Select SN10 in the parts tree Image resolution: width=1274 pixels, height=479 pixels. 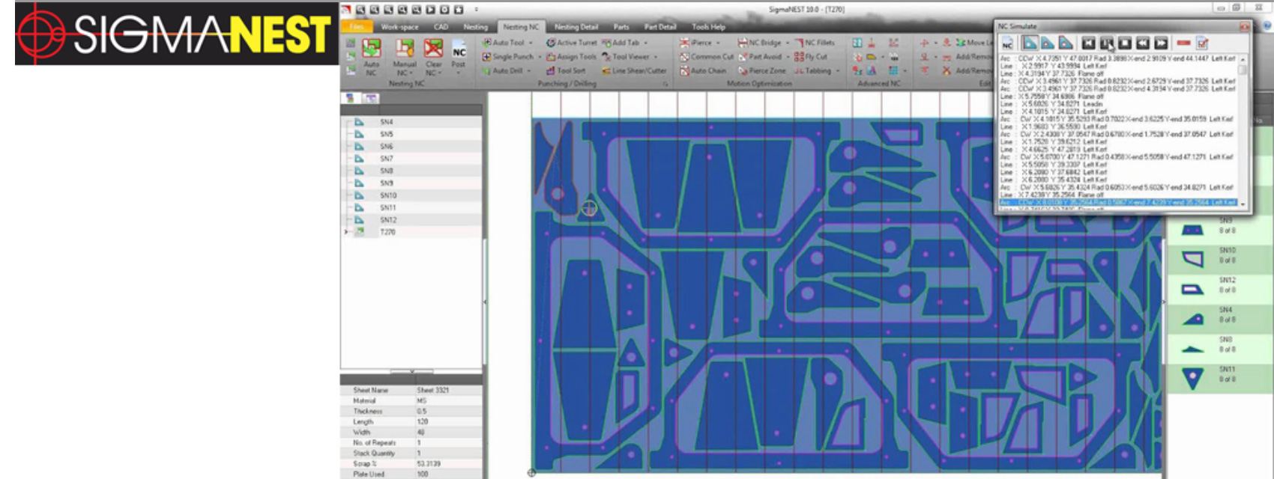[387, 195]
